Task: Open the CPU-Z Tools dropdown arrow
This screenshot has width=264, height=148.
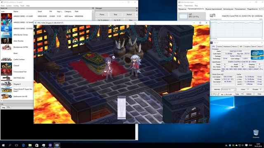Action: 242,94
